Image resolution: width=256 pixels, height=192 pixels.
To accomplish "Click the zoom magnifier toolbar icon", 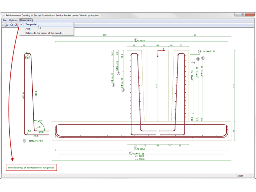I will pos(12,25).
